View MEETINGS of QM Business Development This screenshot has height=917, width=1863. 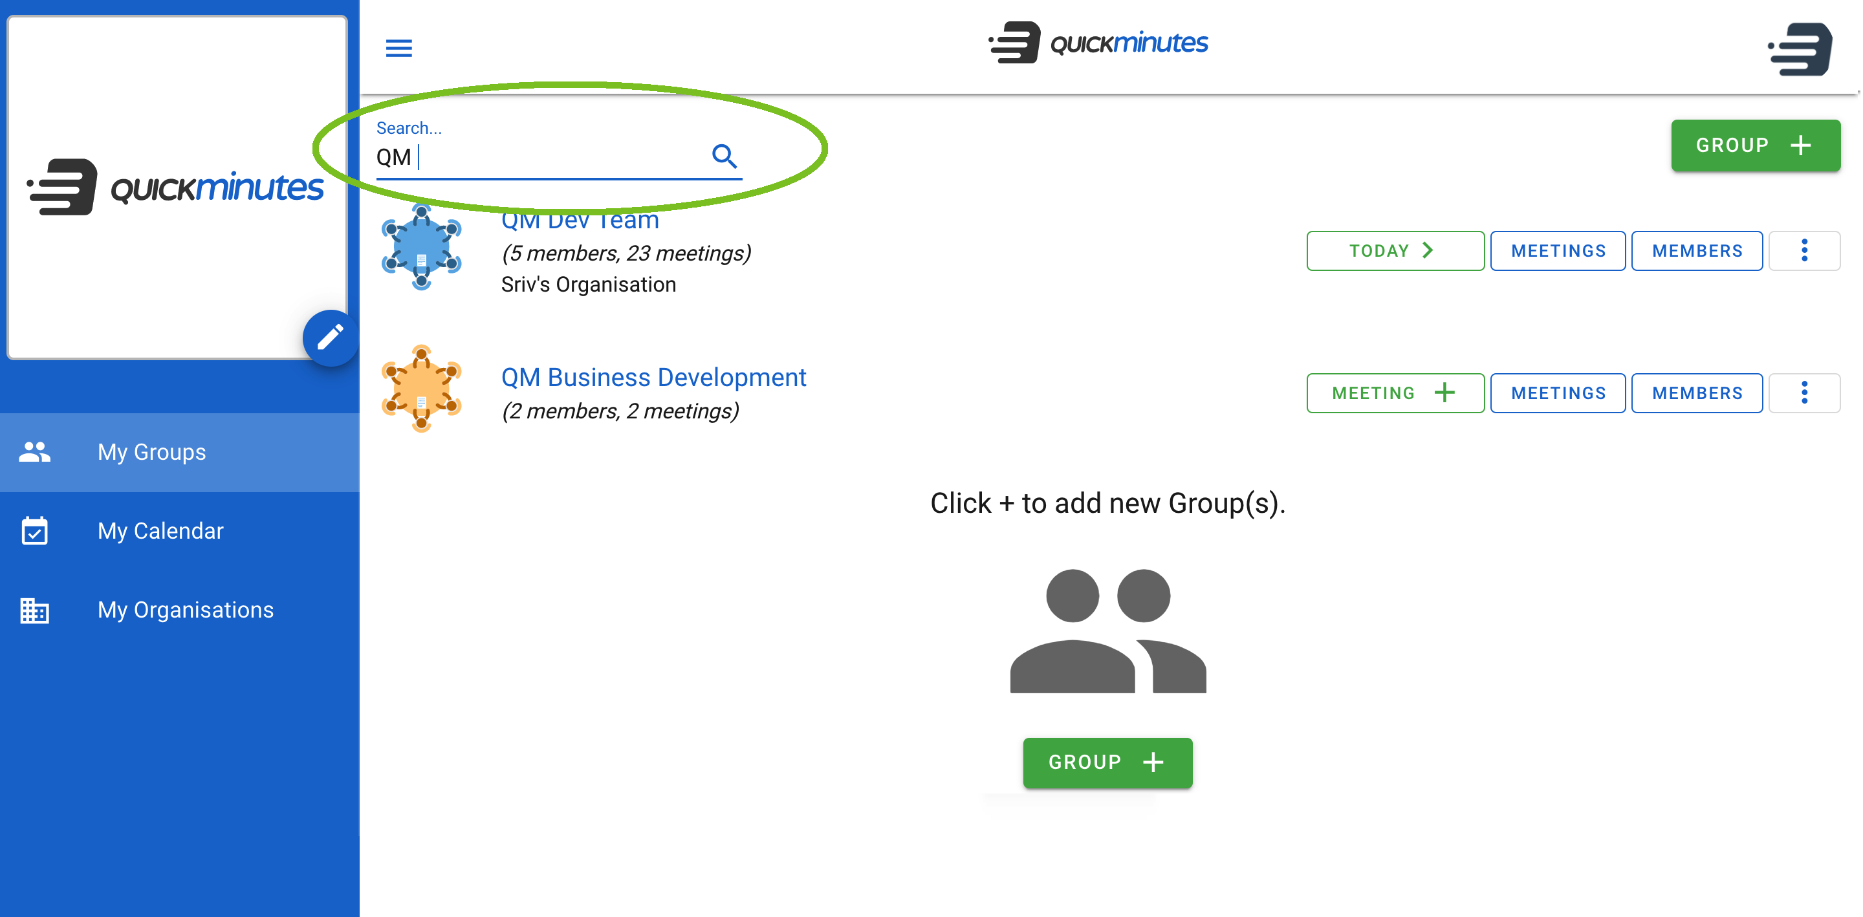1558,393
